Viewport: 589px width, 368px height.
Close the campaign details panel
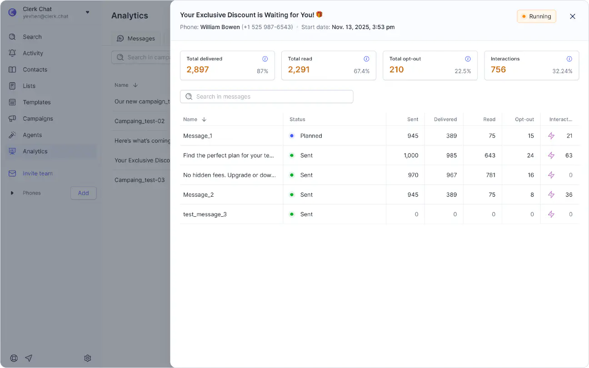573,16
